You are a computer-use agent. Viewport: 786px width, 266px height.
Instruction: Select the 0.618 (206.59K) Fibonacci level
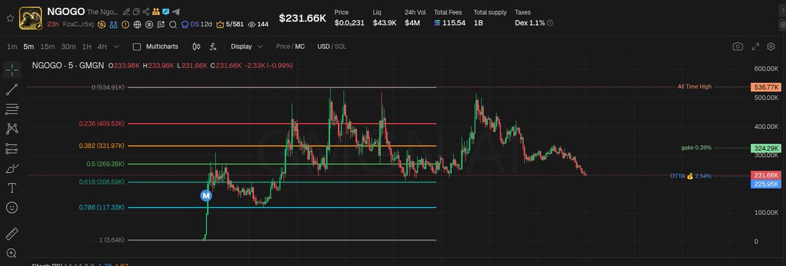[102, 182]
